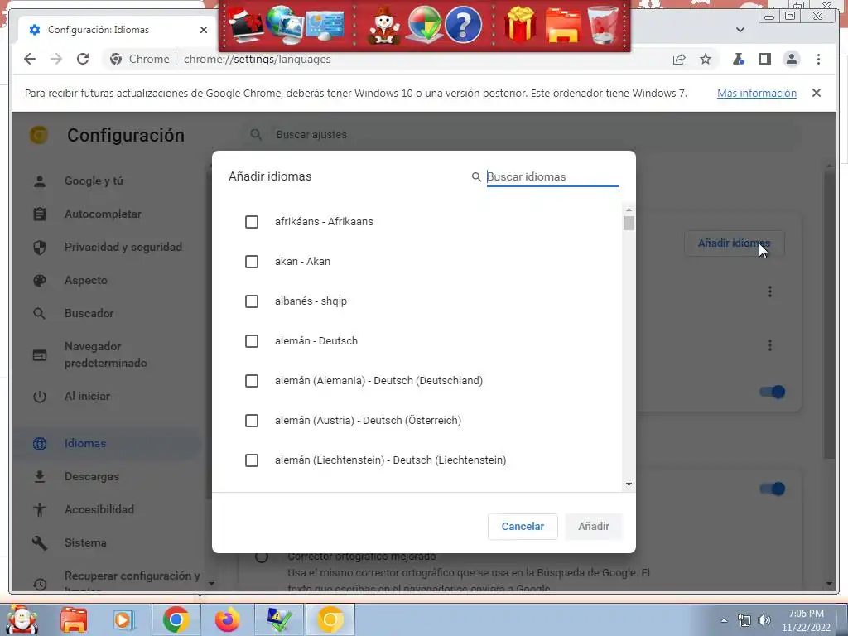Open the folder icon on taskbar
The height and width of the screenshot is (636, 848).
coord(74,619)
